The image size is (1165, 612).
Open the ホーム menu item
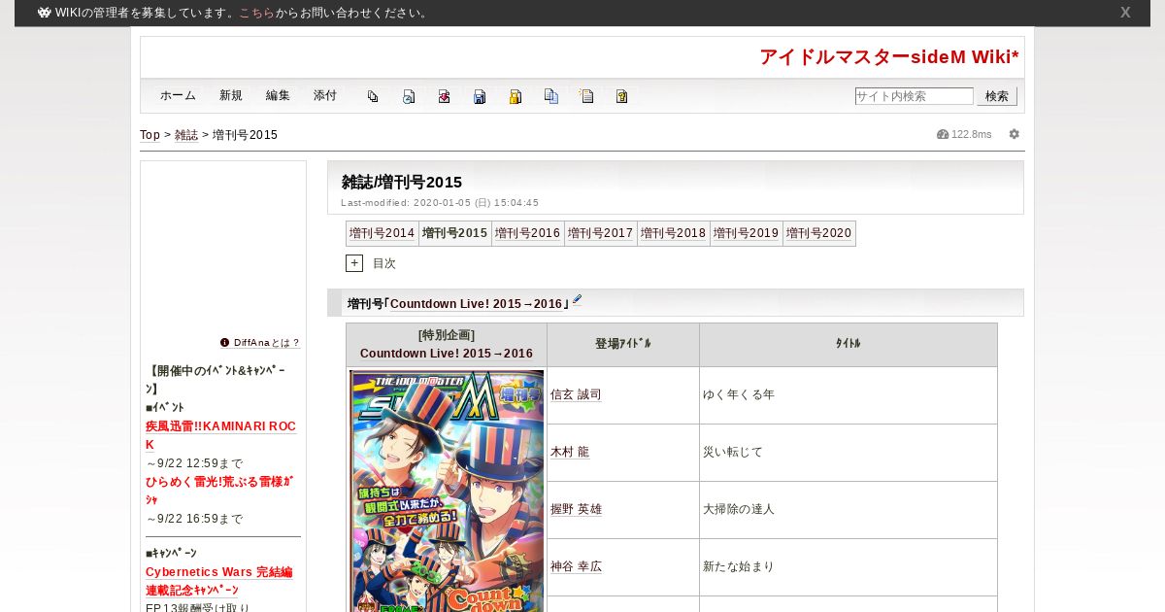(178, 95)
